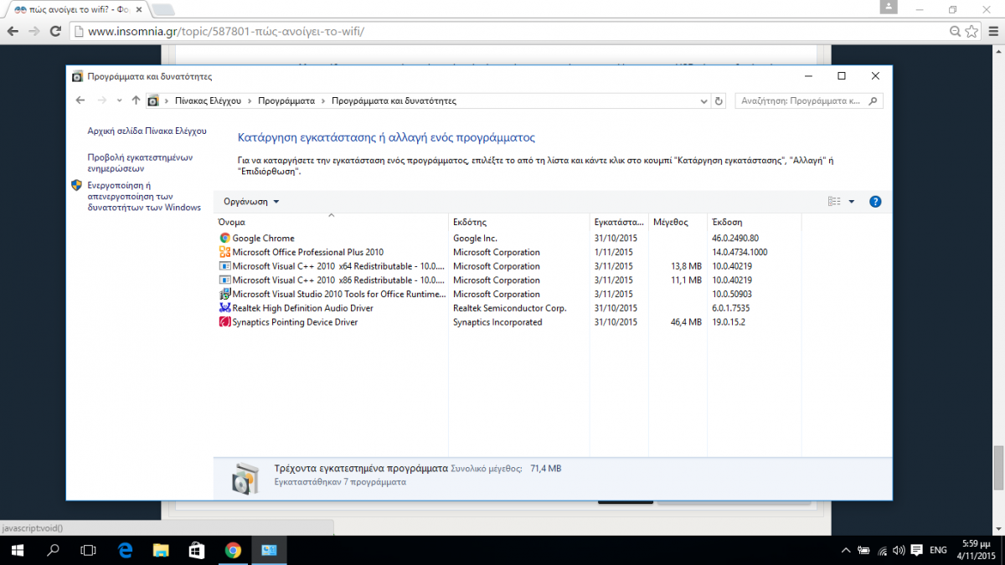
Task: Select Visual Studio 2010 Tools for Office icon
Action: click(x=224, y=294)
